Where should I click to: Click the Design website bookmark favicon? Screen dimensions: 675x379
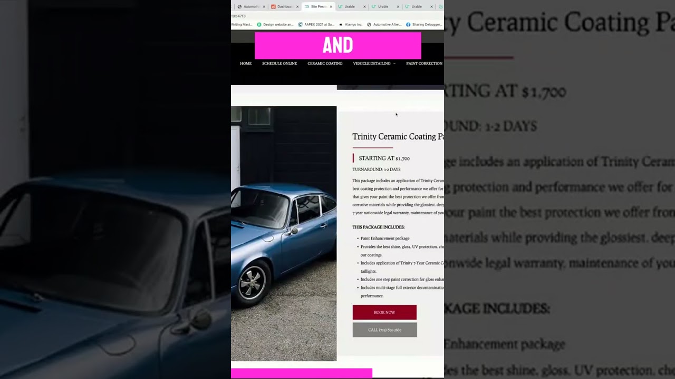(x=259, y=24)
